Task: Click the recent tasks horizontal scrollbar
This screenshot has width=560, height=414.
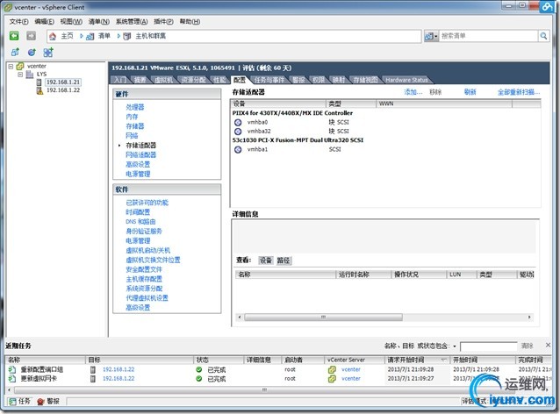Action: pyautogui.click(x=264, y=389)
